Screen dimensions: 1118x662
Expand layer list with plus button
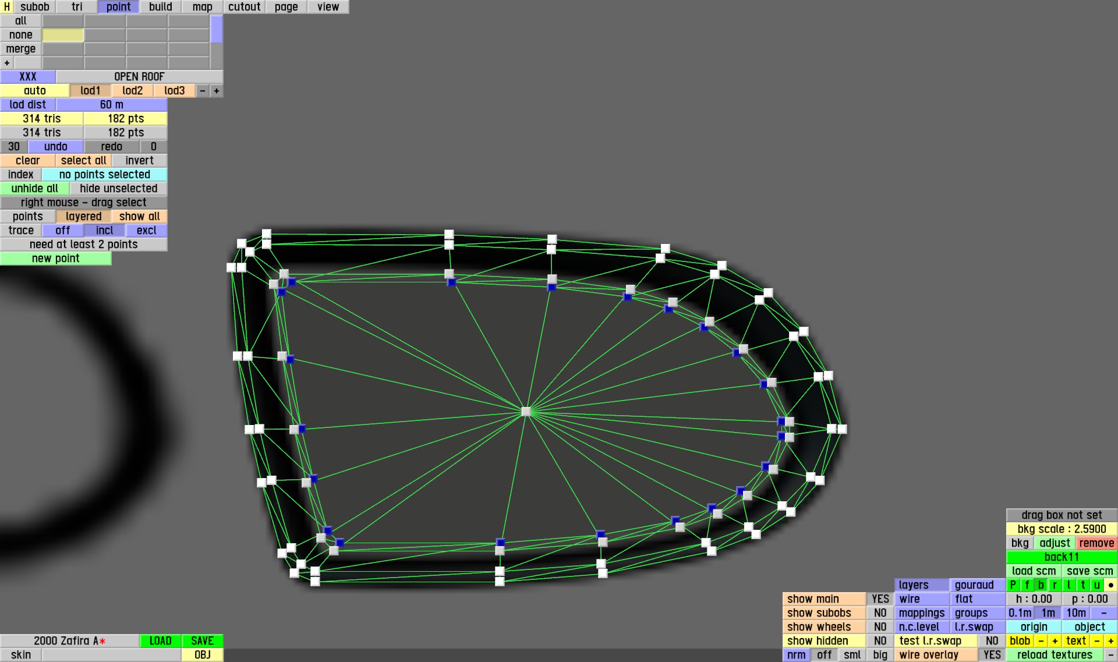[7, 63]
